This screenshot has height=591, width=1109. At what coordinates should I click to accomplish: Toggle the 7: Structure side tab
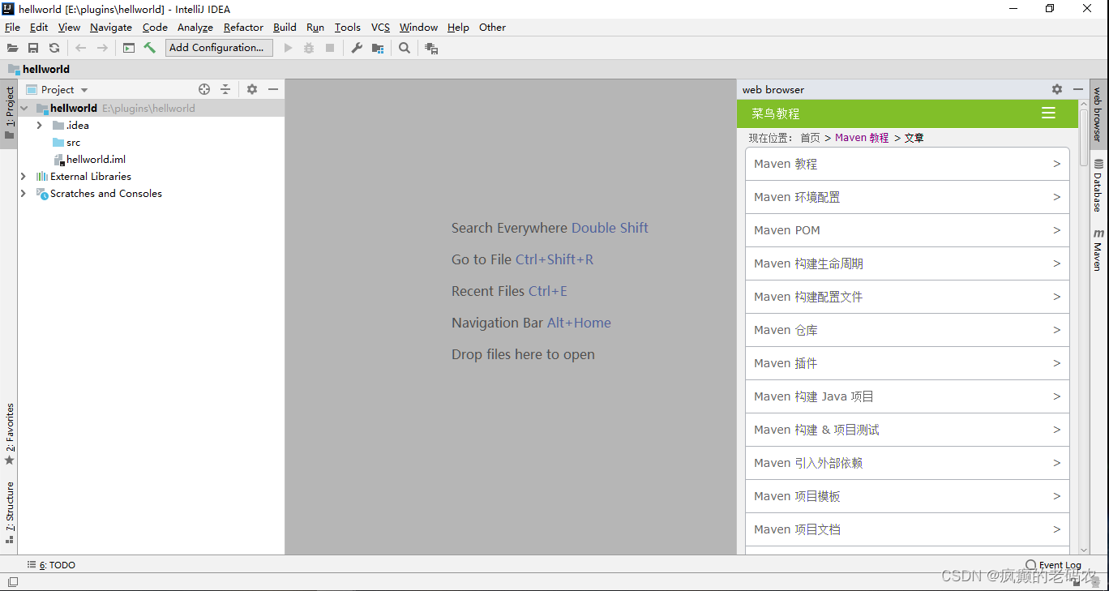pos(9,512)
